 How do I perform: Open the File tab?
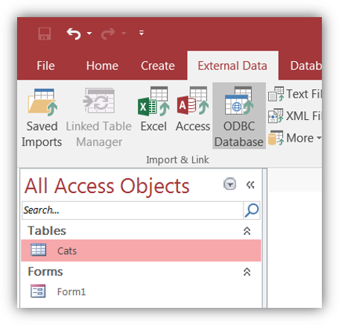45,66
